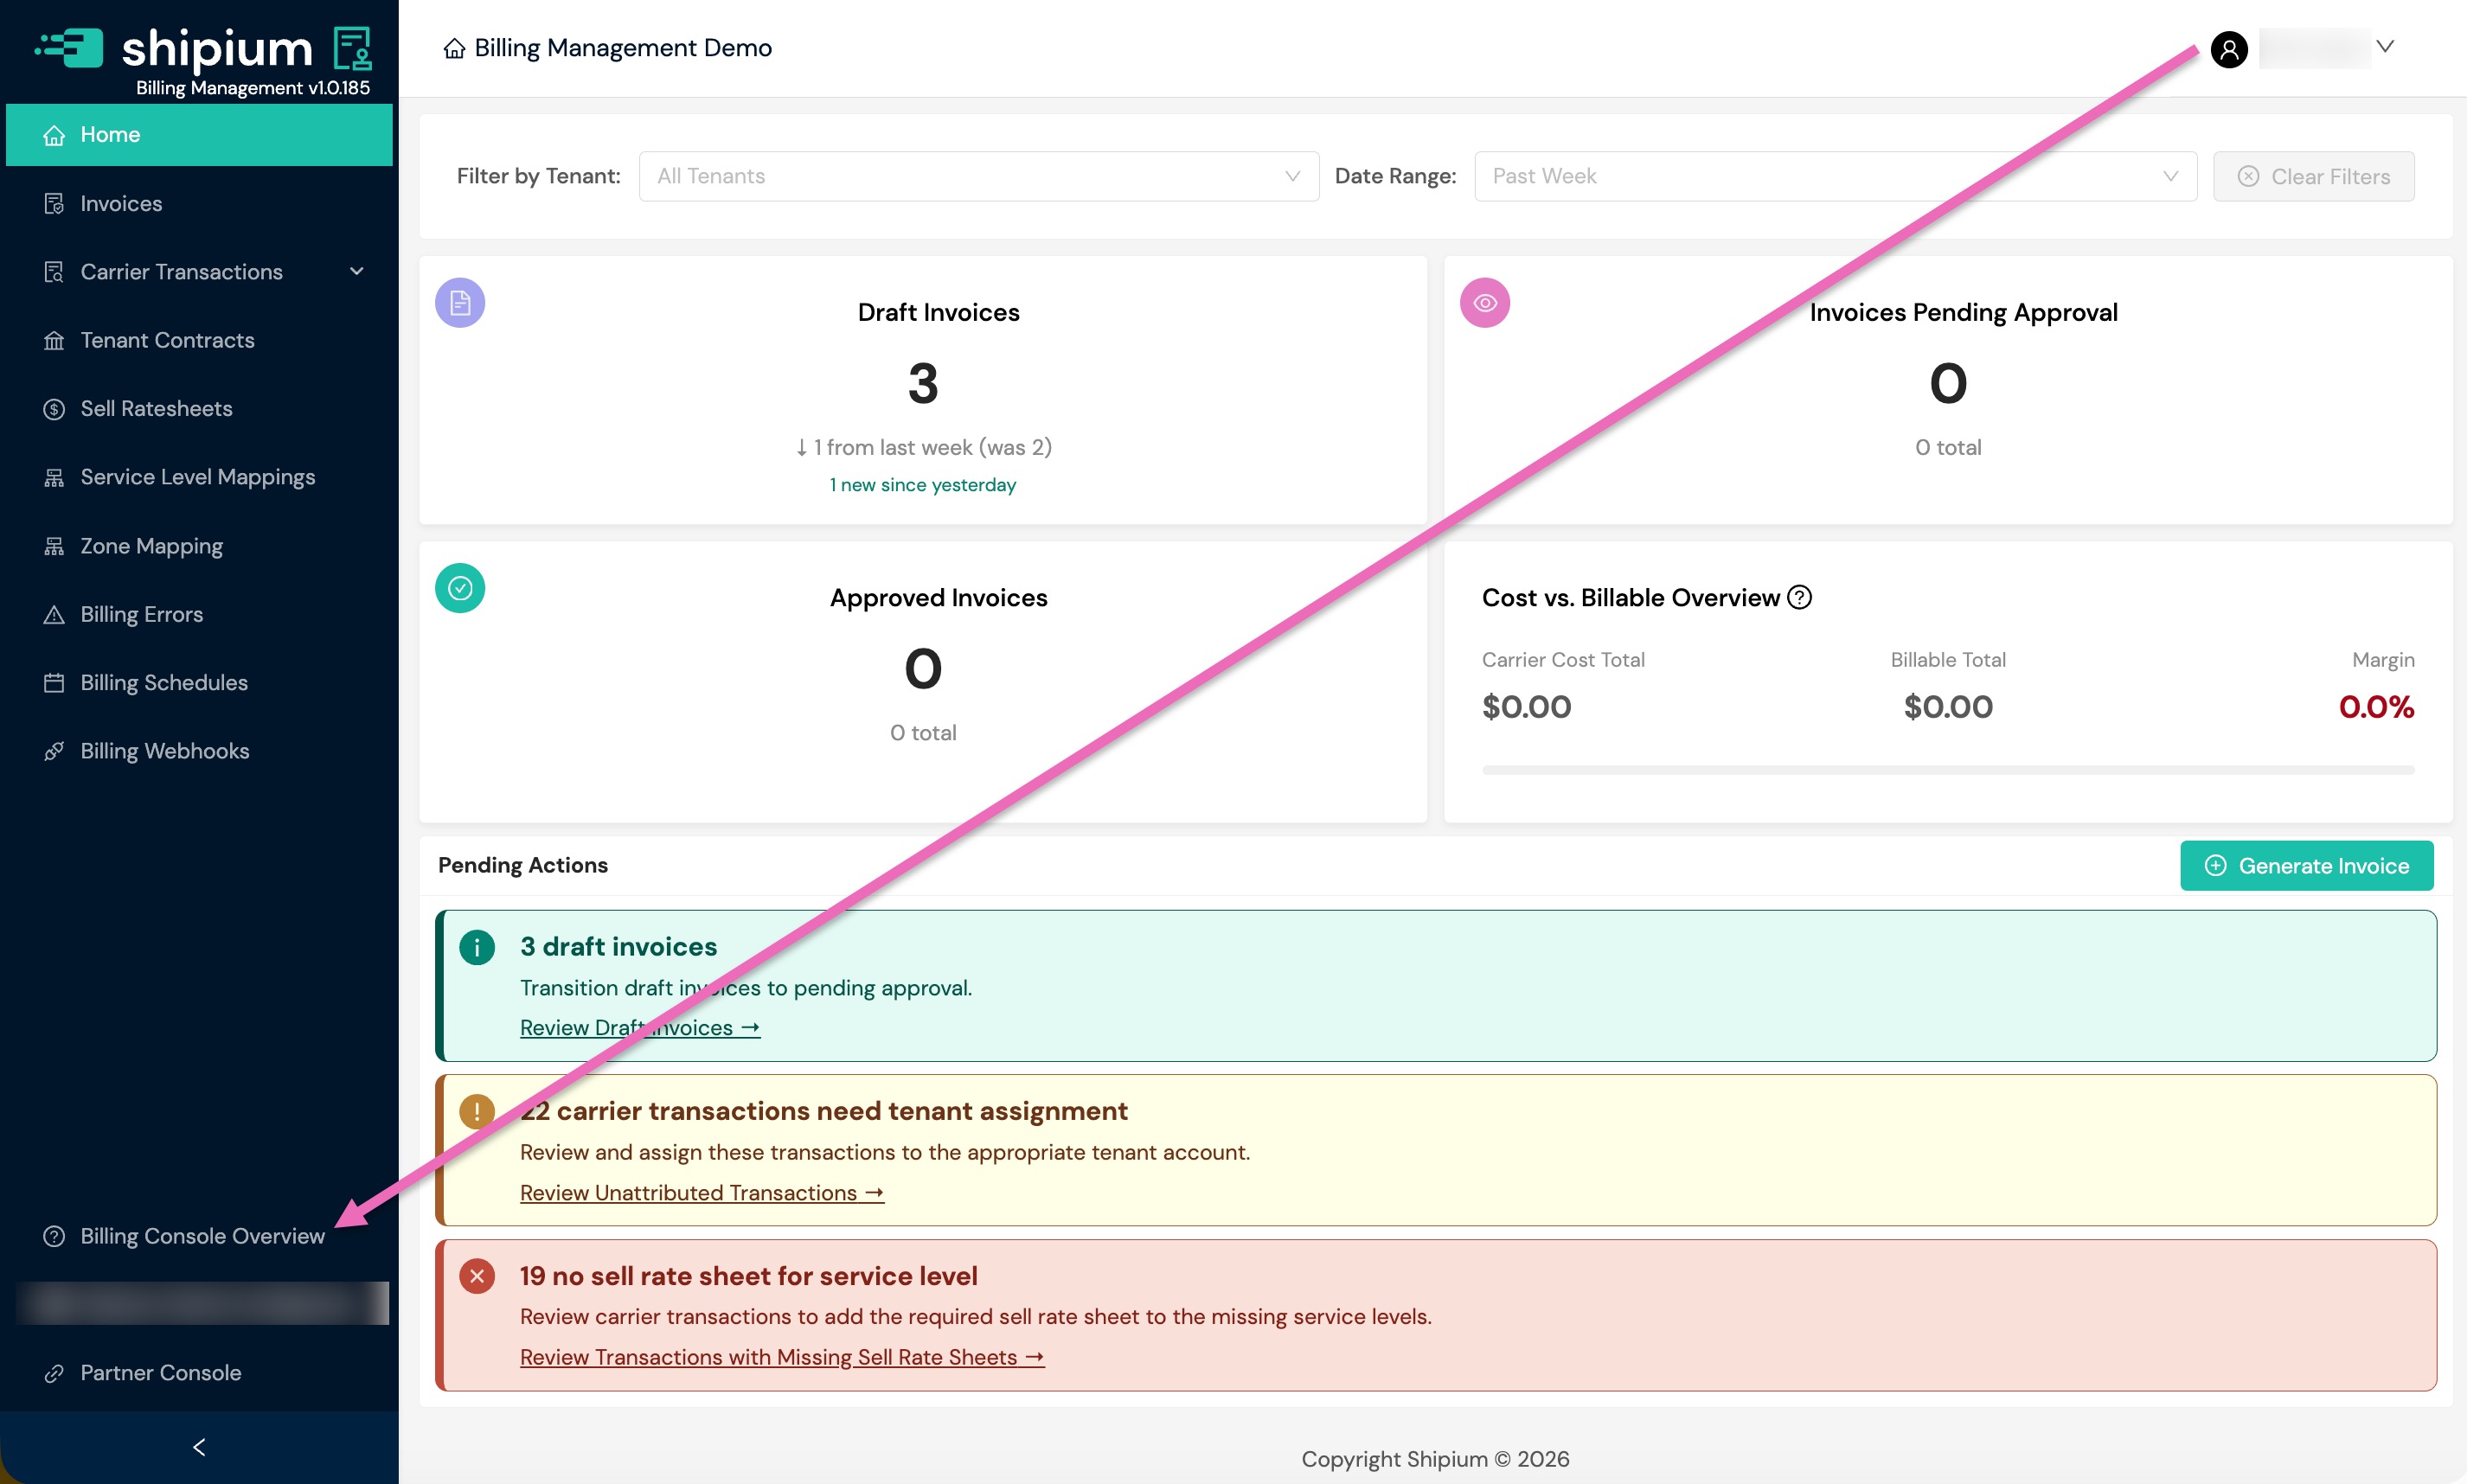Click the red error icon on sell rate alert
The height and width of the screenshot is (1484, 2467).
coord(477,1276)
